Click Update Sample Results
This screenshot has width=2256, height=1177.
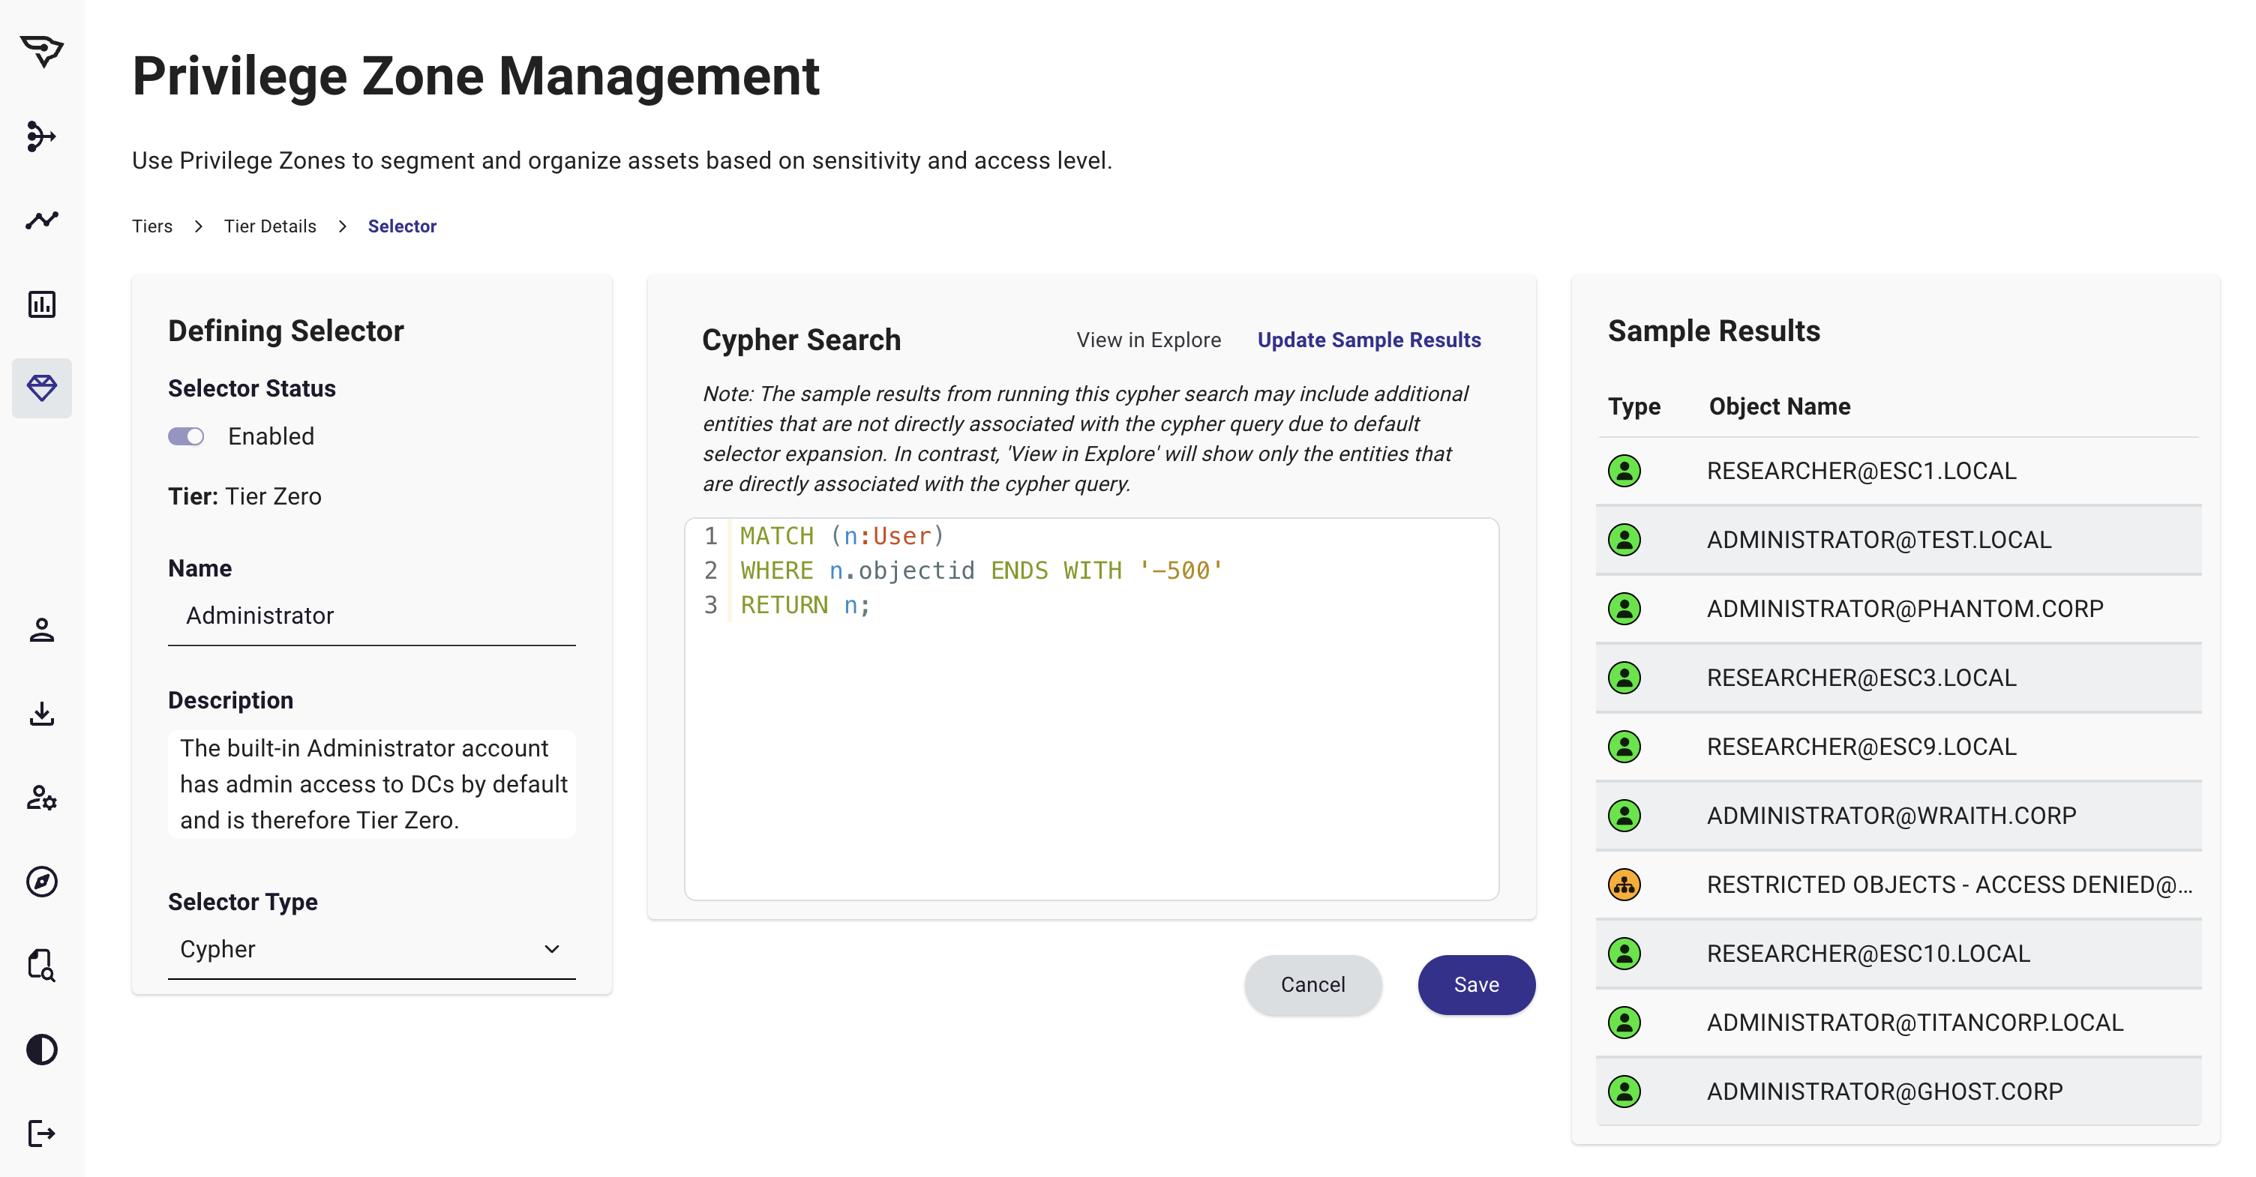tap(1369, 340)
